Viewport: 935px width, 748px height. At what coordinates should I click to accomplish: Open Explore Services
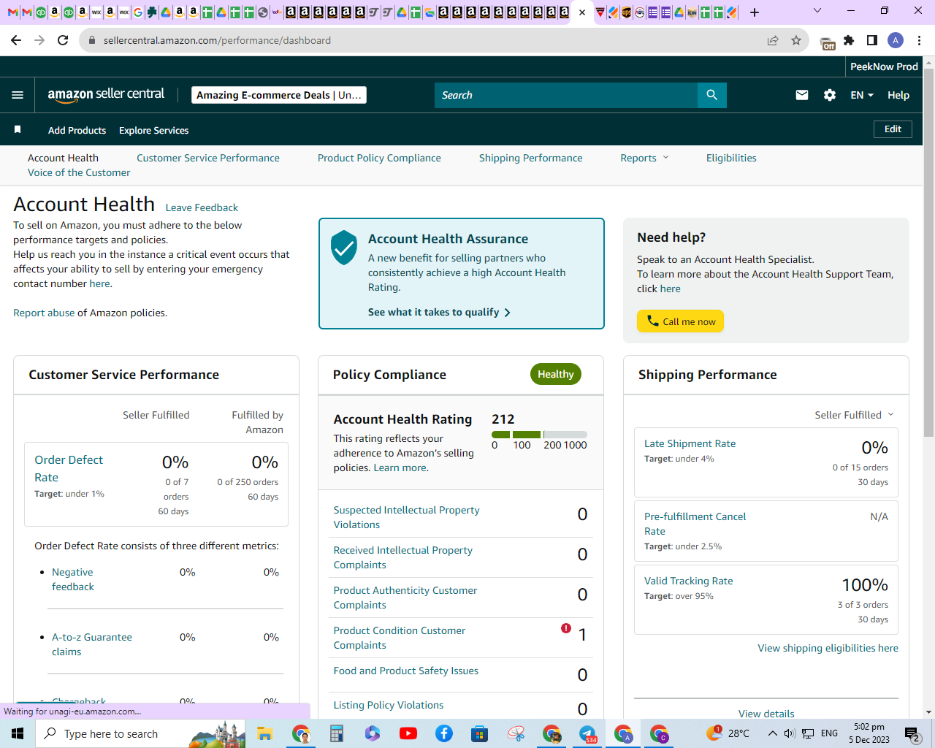point(154,130)
